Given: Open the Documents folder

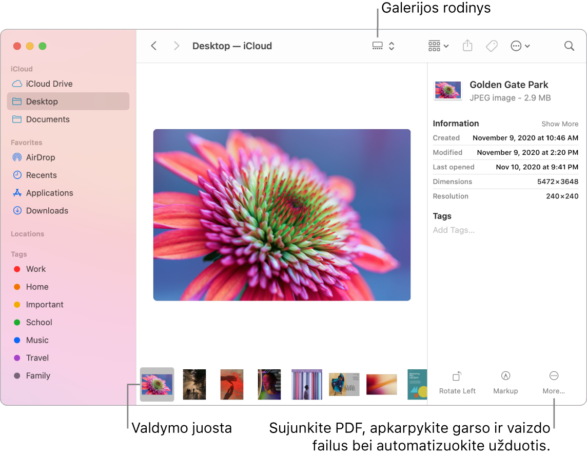Looking at the screenshot, I should click(x=49, y=119).
